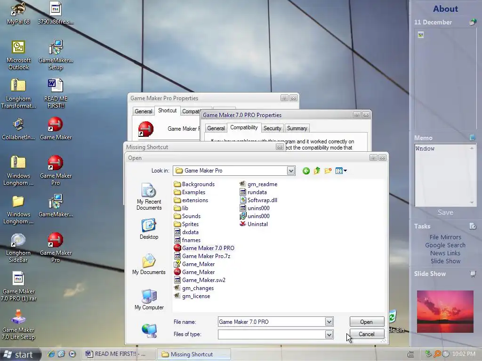The width and height of the screenshot is (482, 361).
Task: Click the Tasks panel header icon
Action: click(x=473, y=226)
